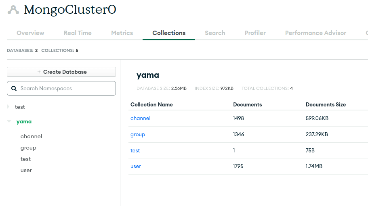This screenshot has height=206, width=368.
Task: Go to the Search tab
Action: (215, 33)
